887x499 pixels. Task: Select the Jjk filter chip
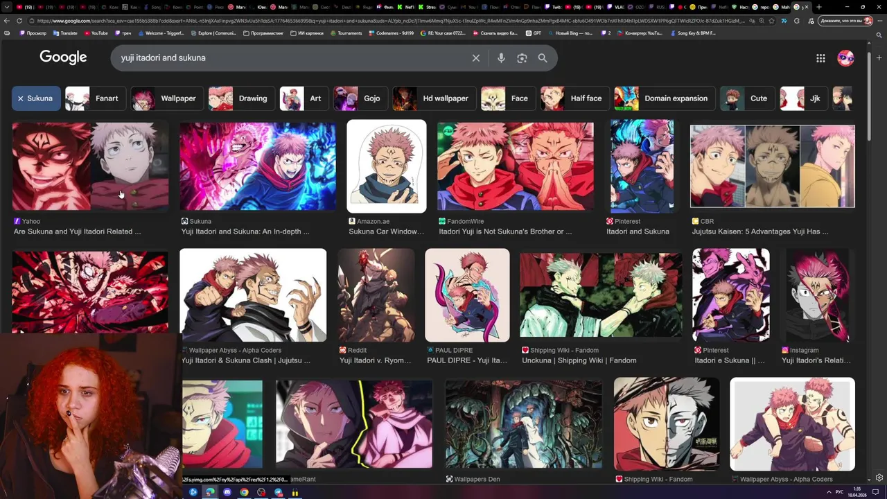(803, 98)
